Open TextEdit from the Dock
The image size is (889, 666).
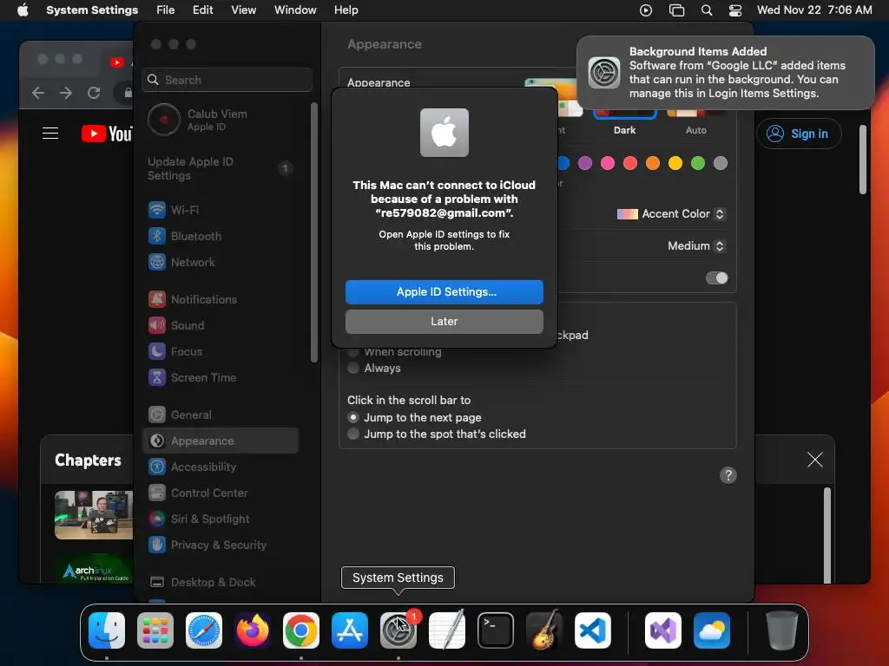click(x=447, y=630)
